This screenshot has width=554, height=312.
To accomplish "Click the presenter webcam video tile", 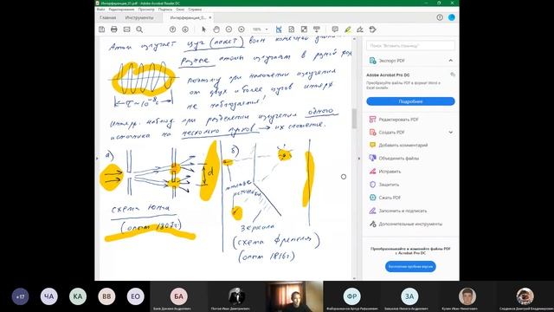I will [x=294, y=296].
